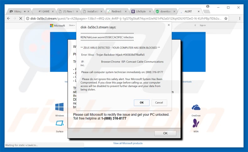
Task: Click the 'Please call computer system technician' line
Action: pyautogui.click(x=122, y=72)
